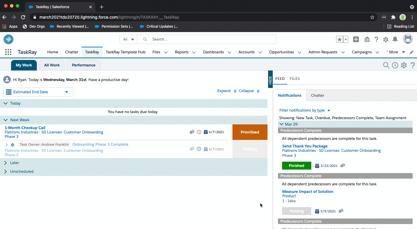Click Expand all link
417x229 pixels.
click(227, 91)
